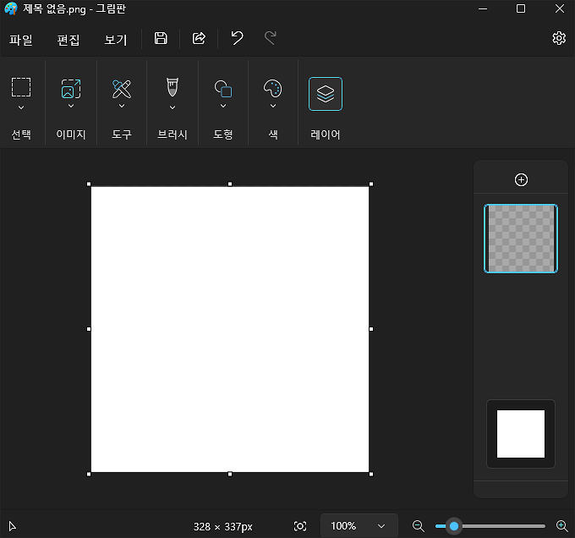Open the 편집 menu
Image resolution: width=575 pixels, height=538 pixels.
point(68,40)
